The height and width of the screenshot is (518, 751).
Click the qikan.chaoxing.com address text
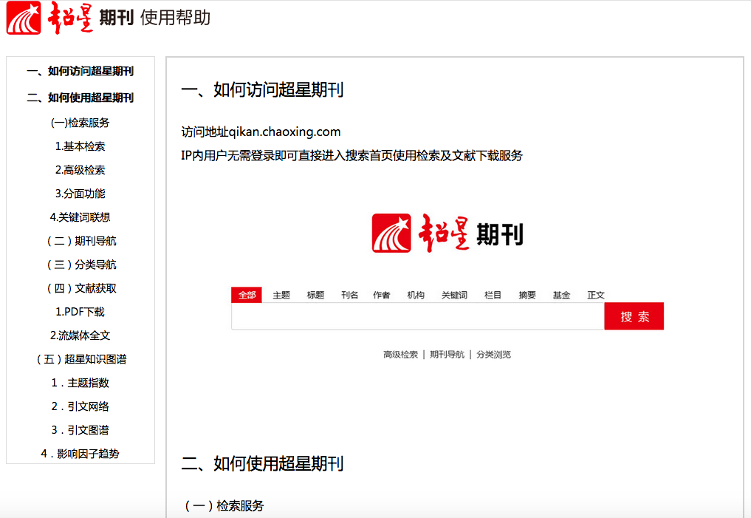[284, 132]
